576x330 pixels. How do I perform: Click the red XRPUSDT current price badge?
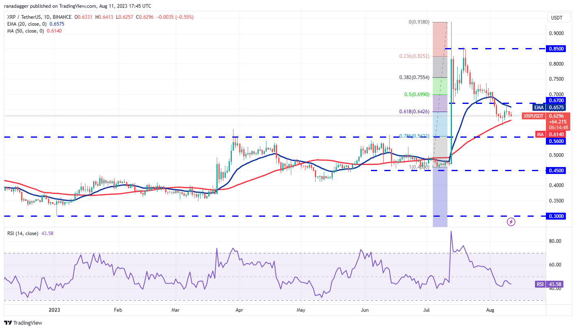point(533,116)
